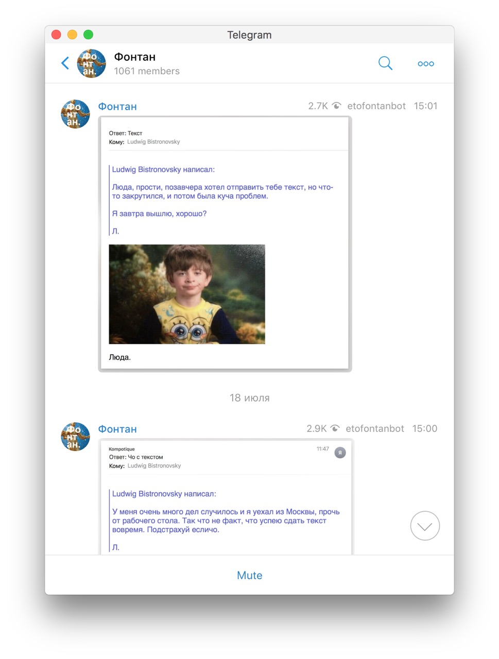The width and height of the screenshot is (499, 659).
Task: Click the 2.7K views eye icon
Action: [336, 106]
